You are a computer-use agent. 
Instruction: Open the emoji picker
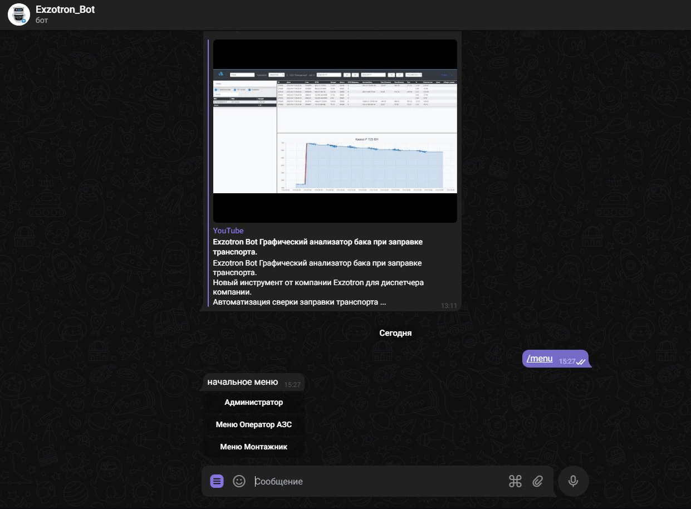[x=239, y=481]
